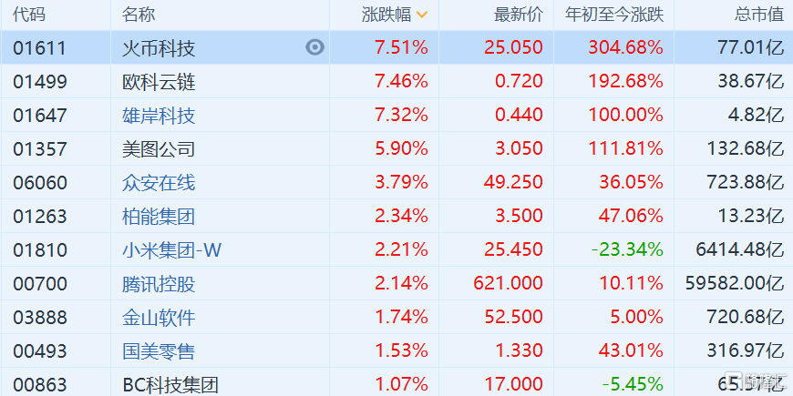Open the 腾讯控股 stock link
793x396 pixels.
tap(159, 283)
